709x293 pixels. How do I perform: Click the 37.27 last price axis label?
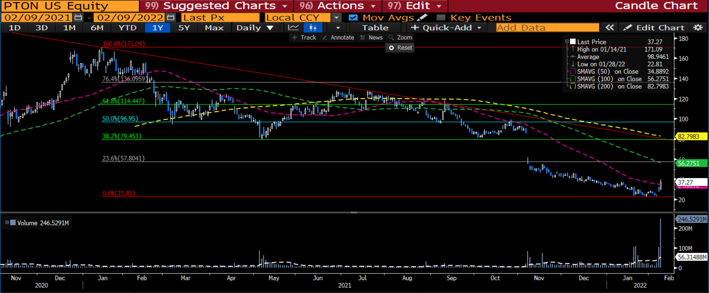(691, 182)
